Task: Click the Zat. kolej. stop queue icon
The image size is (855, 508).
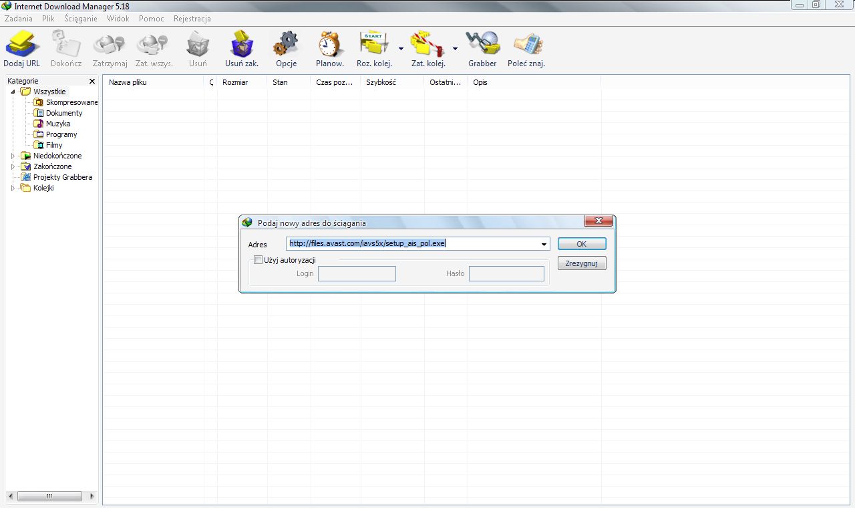Action: (428, 44)
